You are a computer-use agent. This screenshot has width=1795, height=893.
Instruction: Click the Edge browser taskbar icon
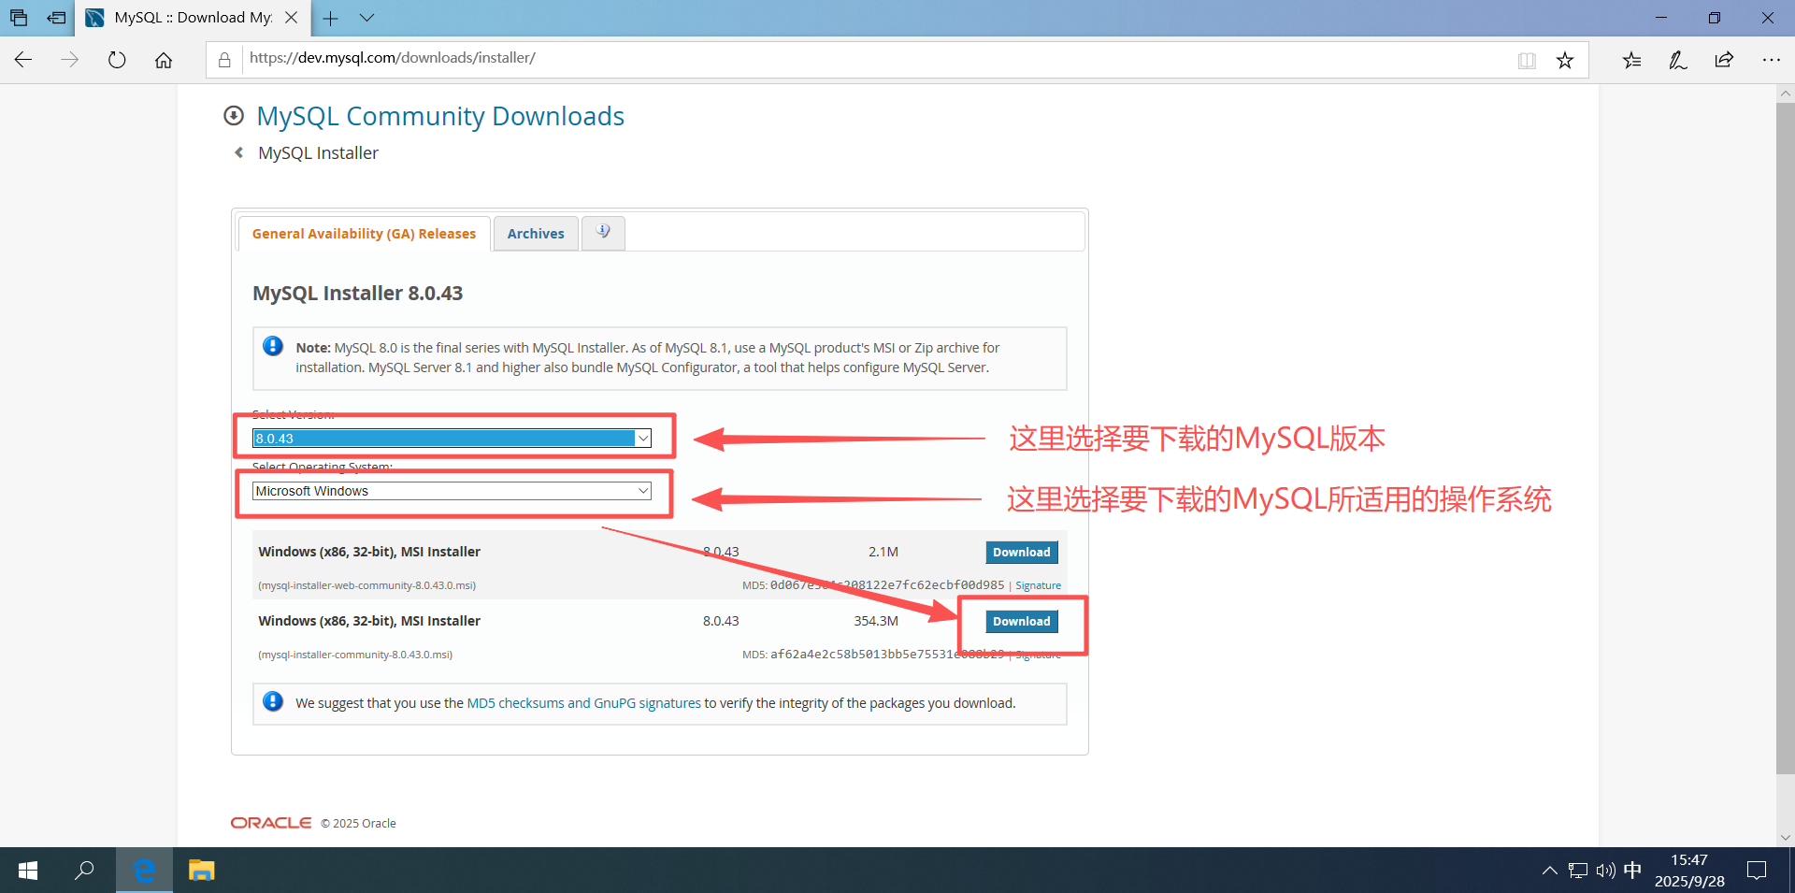tap(144, 871)
